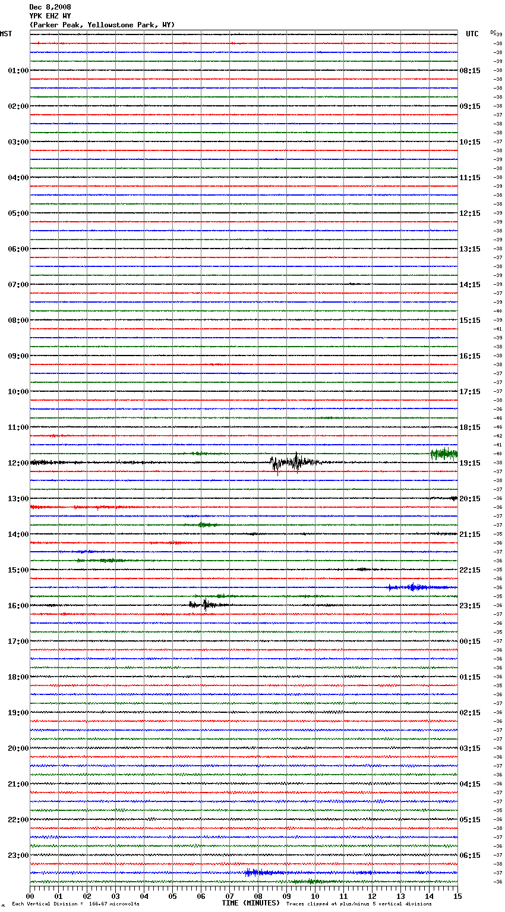Click the 02:15 UTC time label
Viewport: 505px width, 912px height.
pos(470,713)
